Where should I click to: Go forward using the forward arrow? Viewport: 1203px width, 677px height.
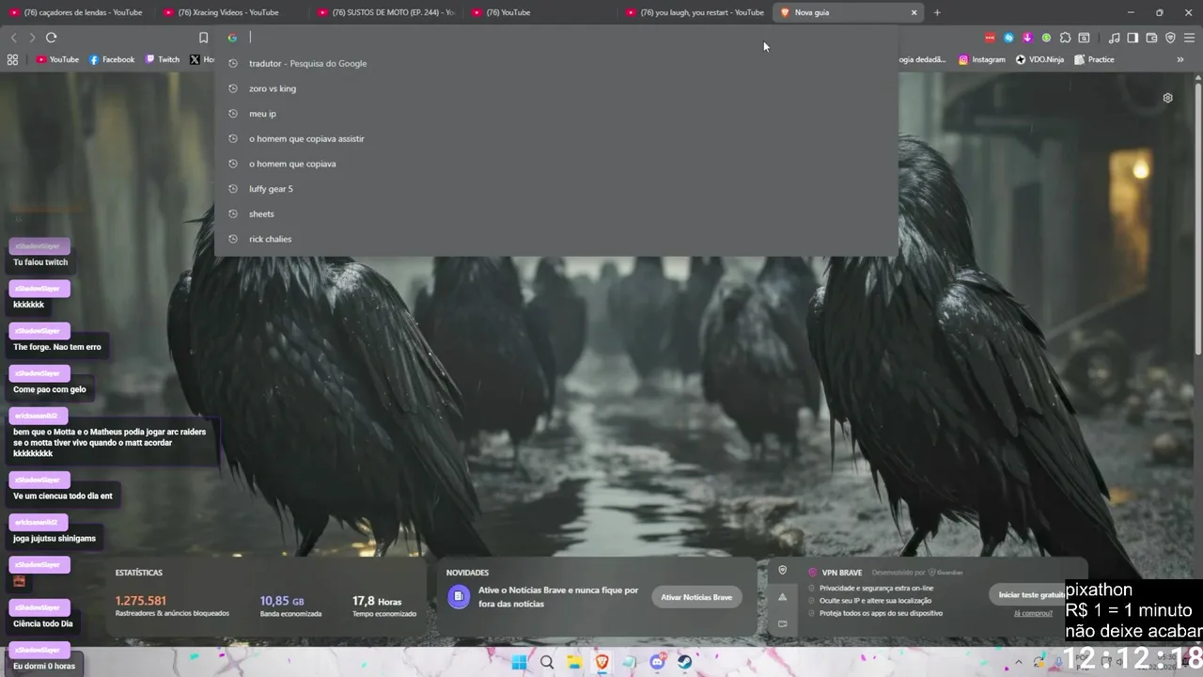[x=32, y=38]
